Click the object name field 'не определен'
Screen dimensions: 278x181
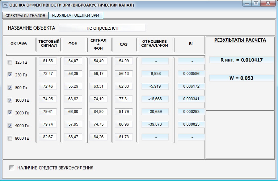point(102,28)
